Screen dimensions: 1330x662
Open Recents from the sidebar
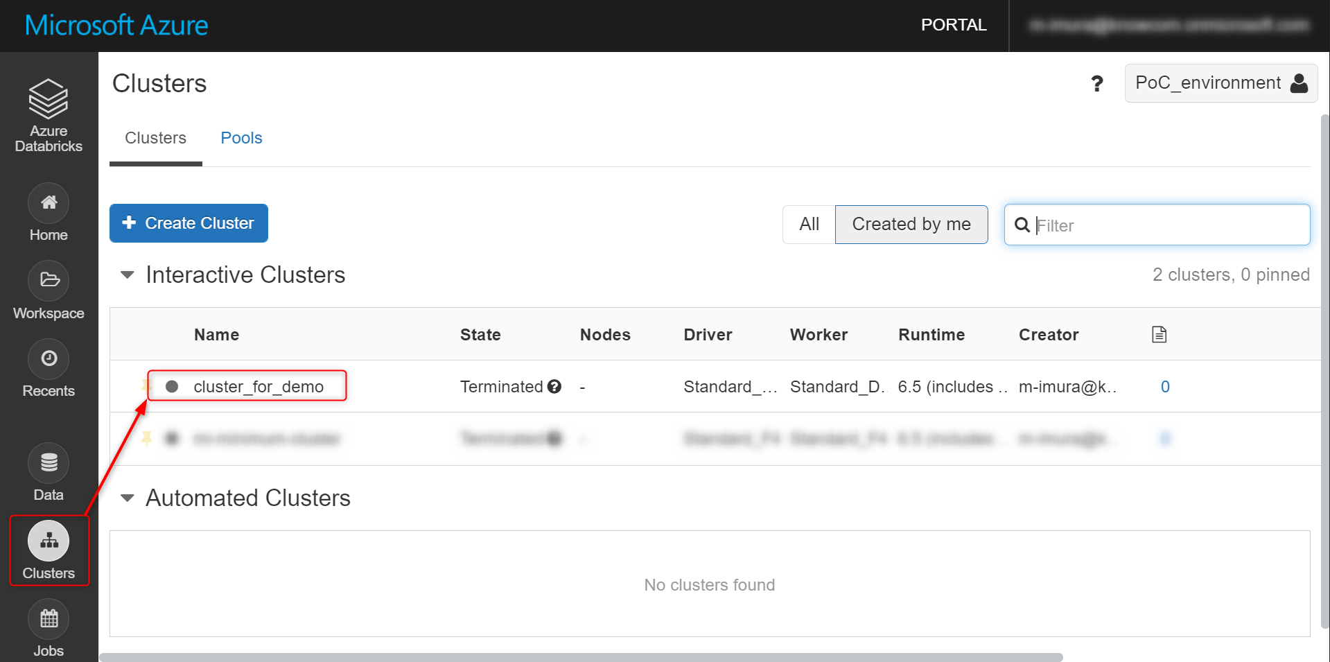point(49,358)
